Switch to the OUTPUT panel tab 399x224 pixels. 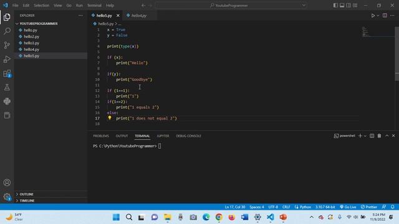[x=122, y=136]
